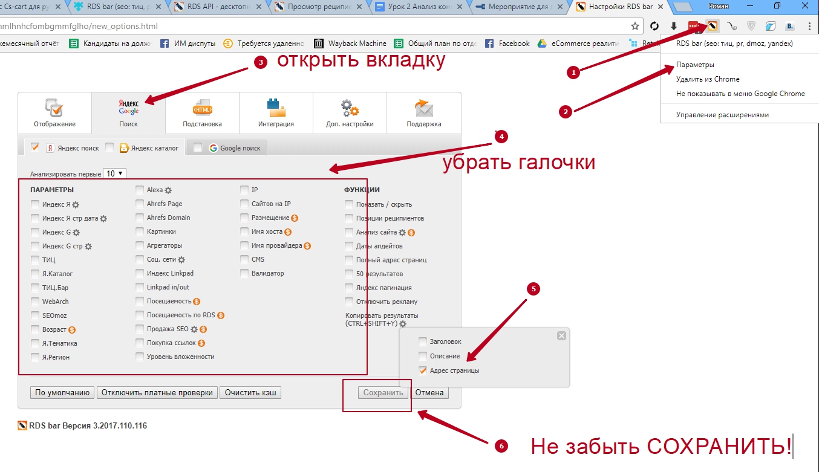Expand the Анализировать первые dropdown
Screen dimensions: 819x472
[114, 173]
